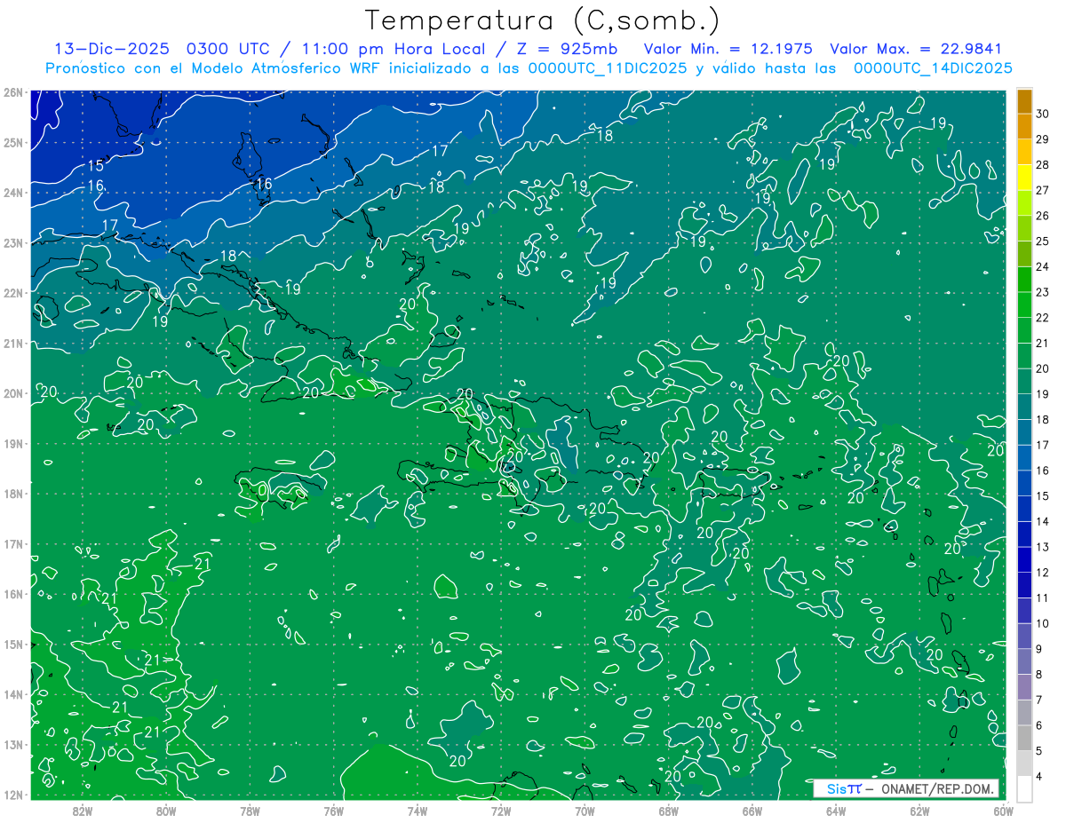Image resolution: width=1066 pixels, height=823 pixels.
Task: Select the "18N" latitude axis label
Action: point(13,494)
